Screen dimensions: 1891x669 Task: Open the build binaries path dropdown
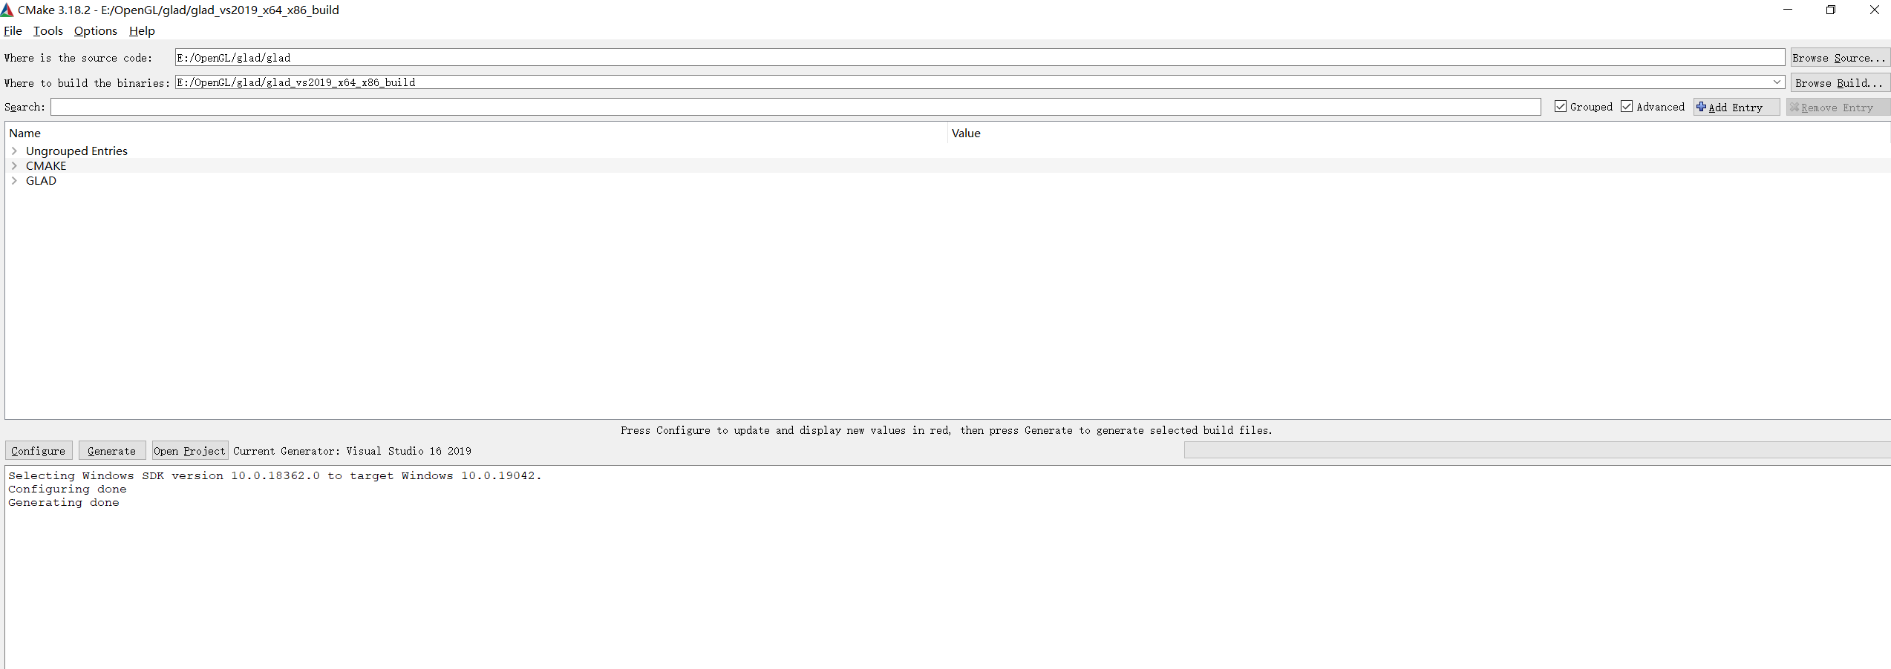(1777, 82)
